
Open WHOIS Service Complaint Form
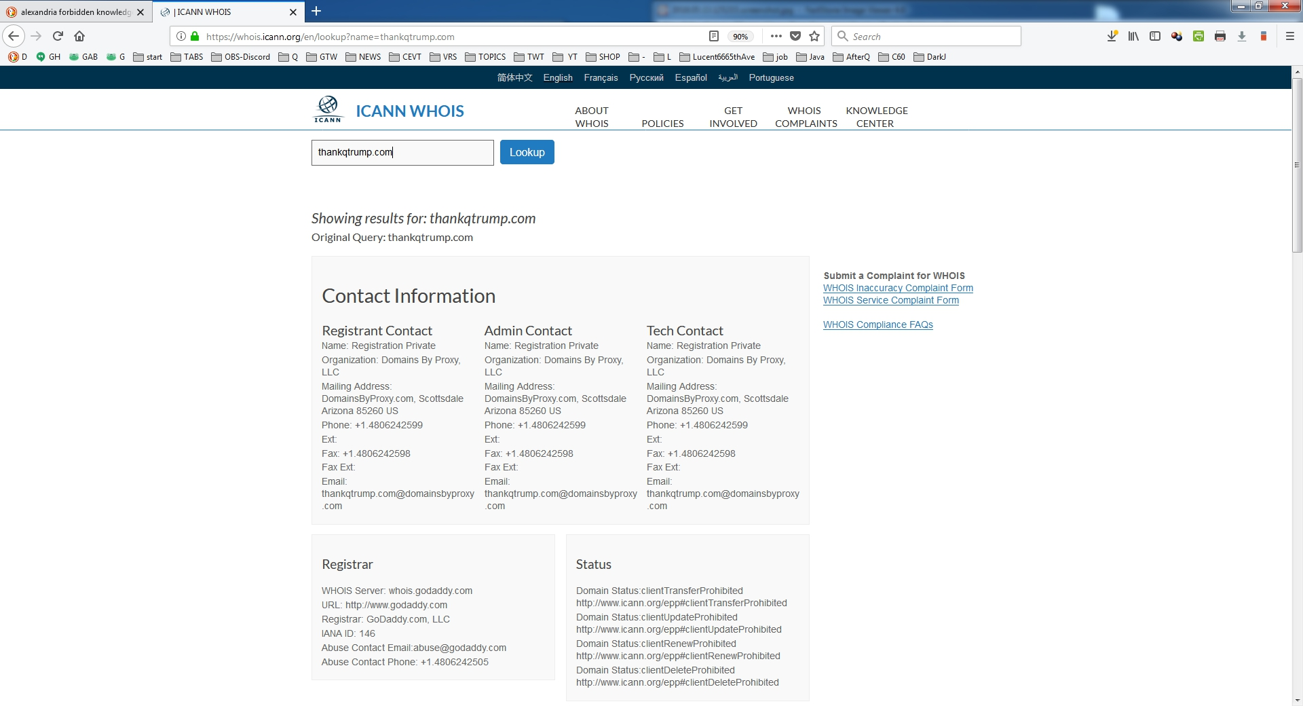(891, 300)
